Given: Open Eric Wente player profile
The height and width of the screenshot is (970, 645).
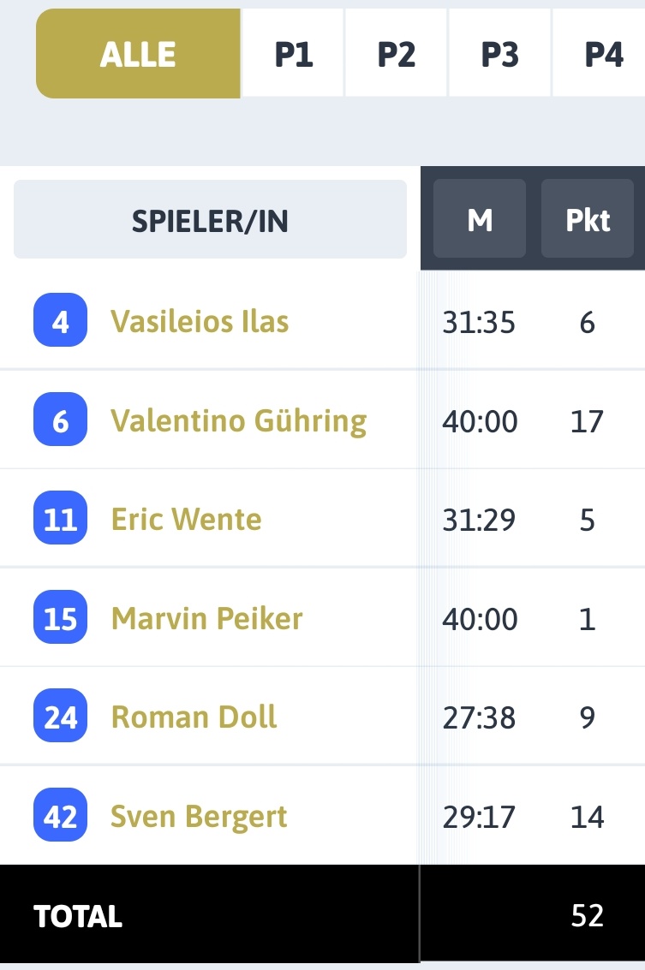Looking at the screenshot, I should click(186, 519).
